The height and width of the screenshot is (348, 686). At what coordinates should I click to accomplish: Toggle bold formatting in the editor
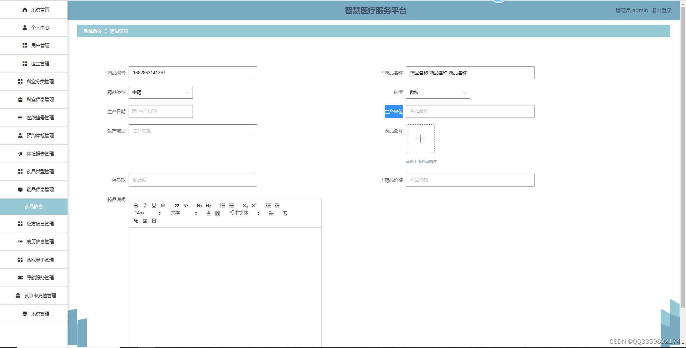click(136, 205)
